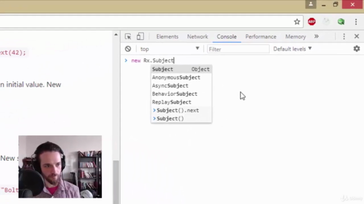Click the grayed-out extension icon
Screen dimensions: 364x204
(x=326, y=22)
